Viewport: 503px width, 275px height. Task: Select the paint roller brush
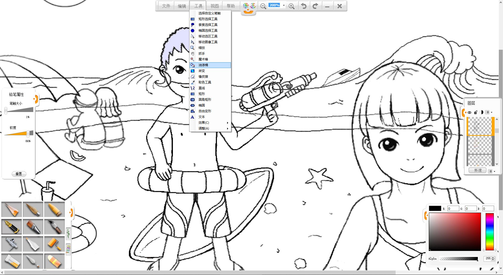54,244
